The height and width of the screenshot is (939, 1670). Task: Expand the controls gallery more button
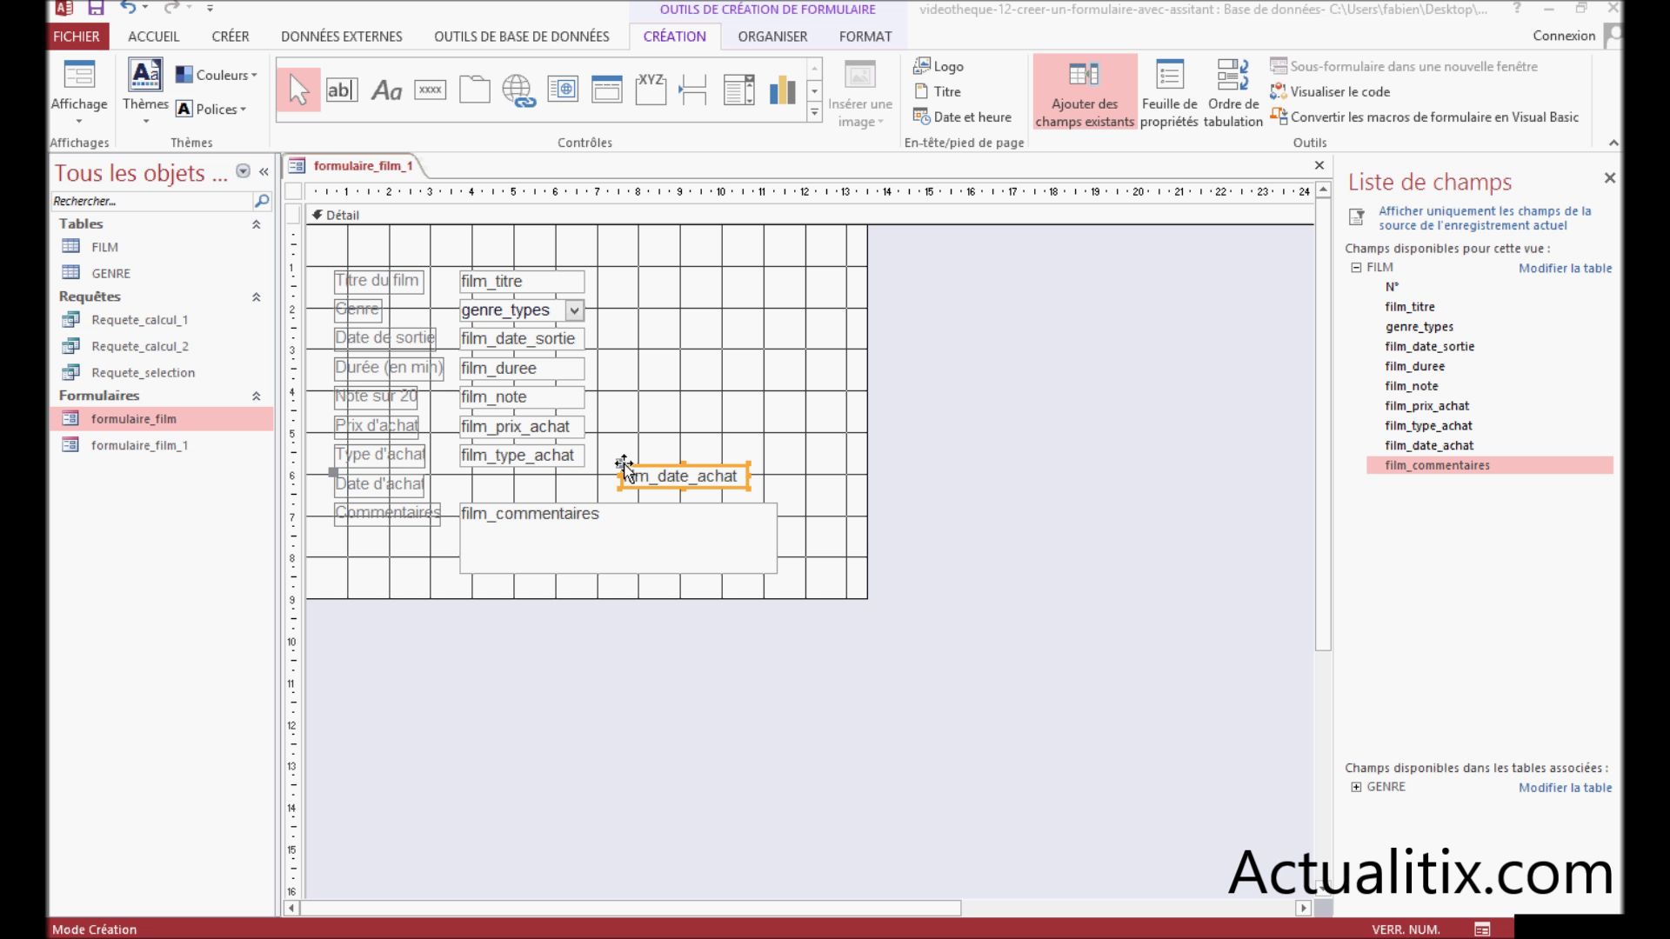[x=814, y=112]
